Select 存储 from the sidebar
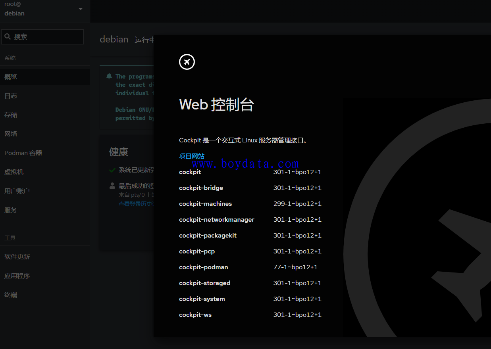The image size is (491, 349). [45, 115]
